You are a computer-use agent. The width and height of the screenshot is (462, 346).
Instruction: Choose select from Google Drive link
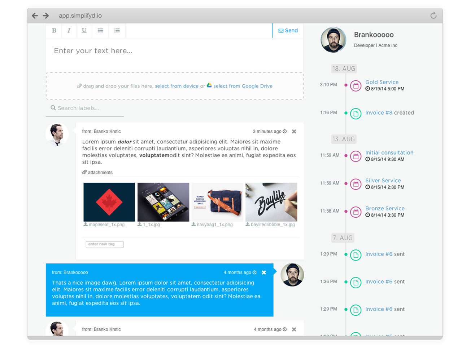pyautogui.click(x=243, y=86)
